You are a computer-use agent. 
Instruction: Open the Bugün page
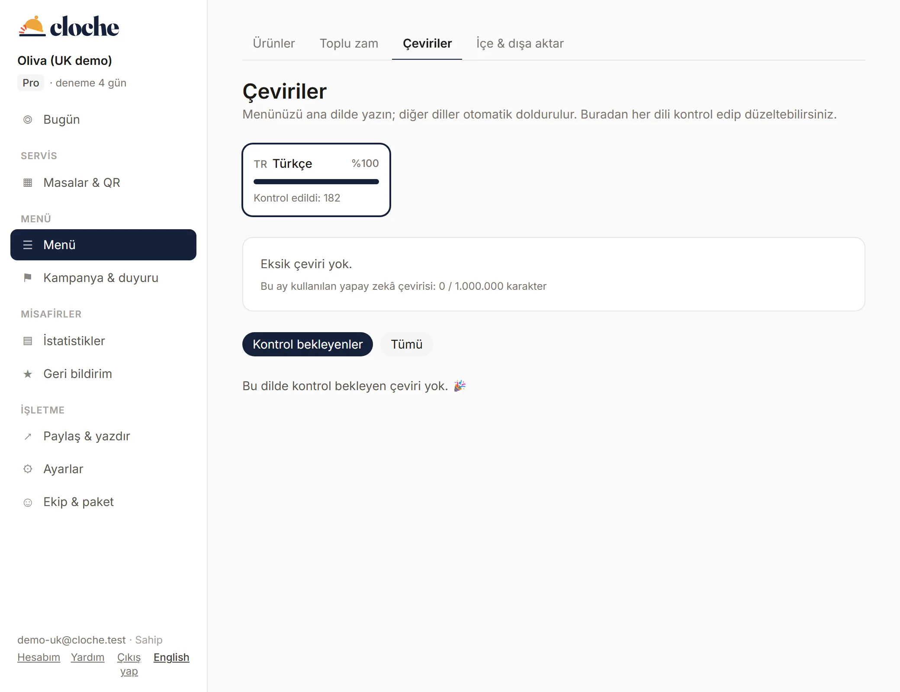point(103,120)
